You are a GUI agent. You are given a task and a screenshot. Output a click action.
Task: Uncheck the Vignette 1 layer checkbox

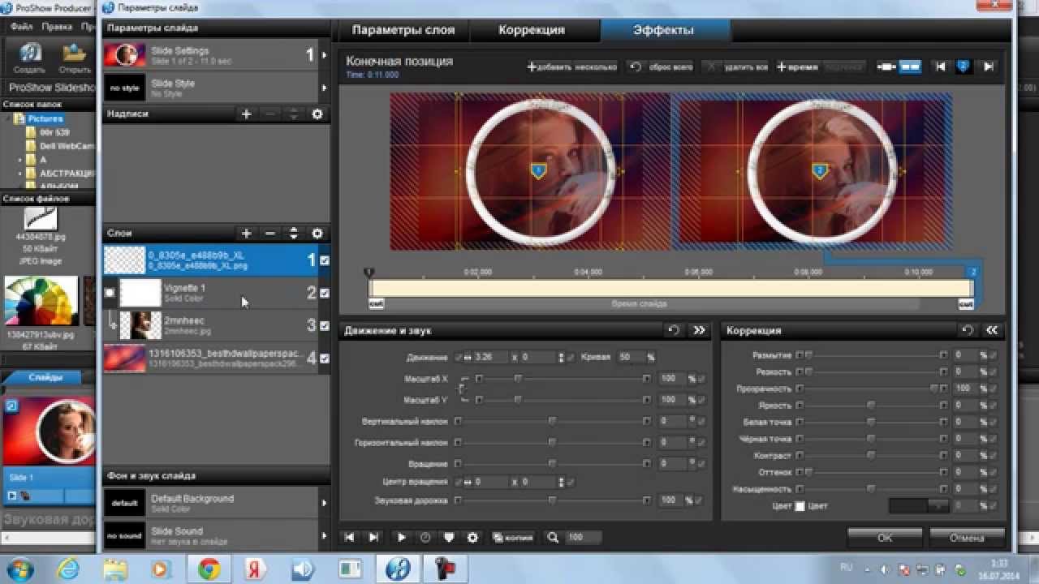(325, 293)
